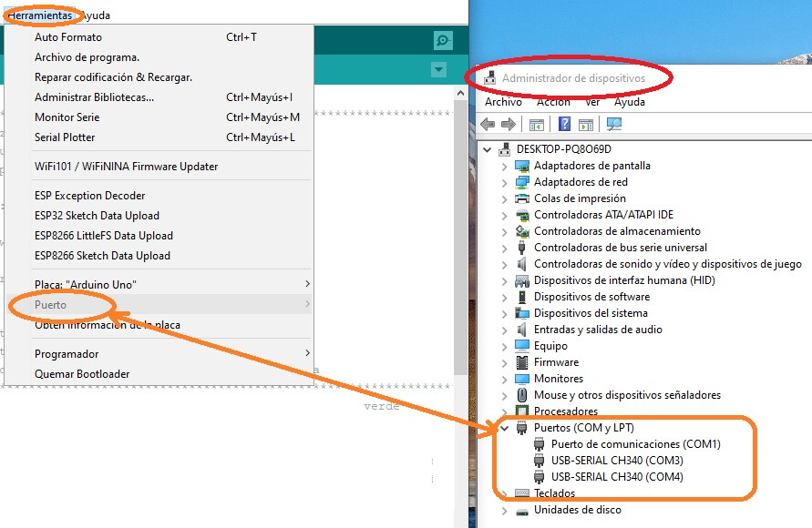Image resolution: width=812 pixels, height=528 pixels.
Task: Expand the Adaptadores de red node
Action: coord(504,181)
